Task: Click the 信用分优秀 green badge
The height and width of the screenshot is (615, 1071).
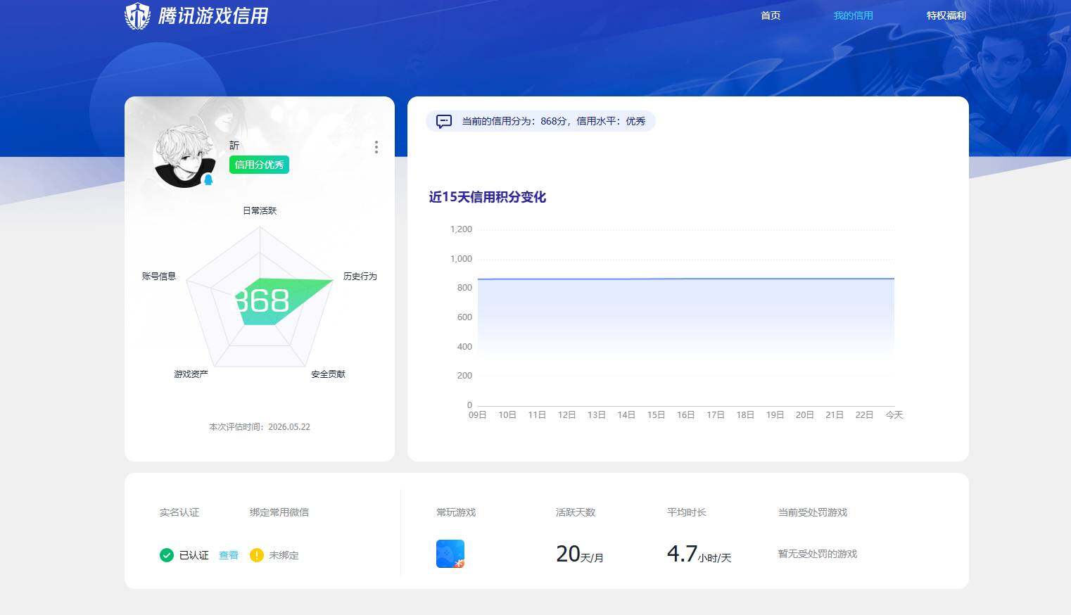Action: [259, 165]
